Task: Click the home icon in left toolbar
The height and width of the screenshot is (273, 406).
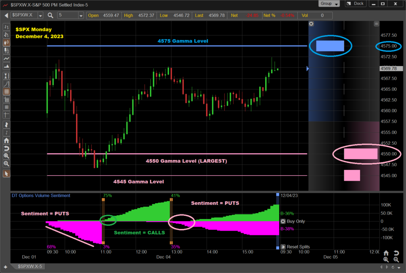Action: [x=6, y=140]
